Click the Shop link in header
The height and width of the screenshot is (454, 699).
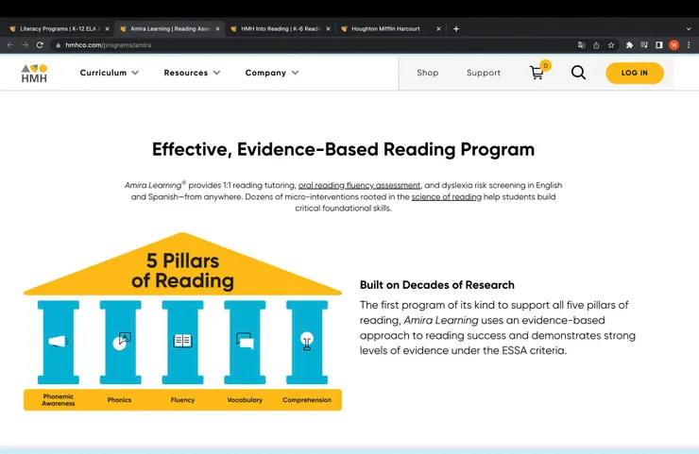tap(428, 73)
